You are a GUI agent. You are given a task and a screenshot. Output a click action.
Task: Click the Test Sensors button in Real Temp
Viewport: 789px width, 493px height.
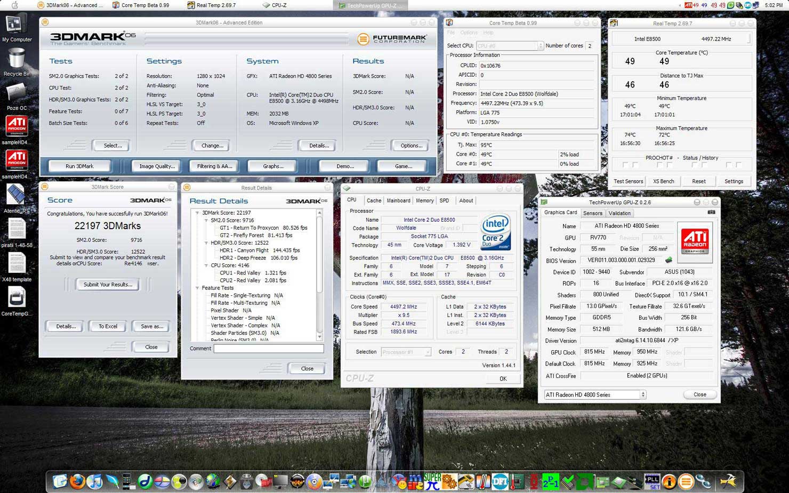[628, 181]
